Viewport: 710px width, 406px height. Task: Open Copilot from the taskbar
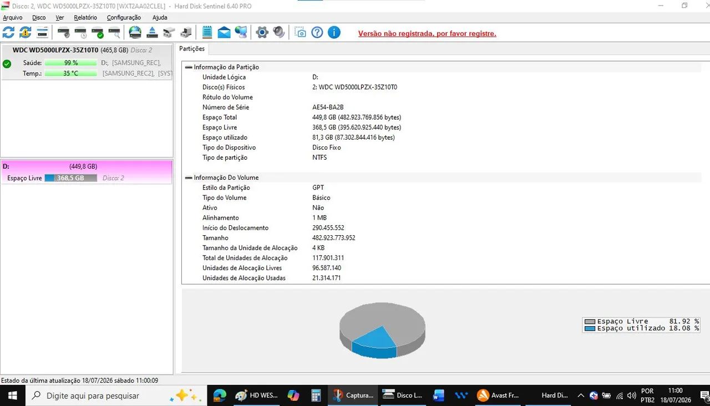pyautogui.click(x=293, y=395)
